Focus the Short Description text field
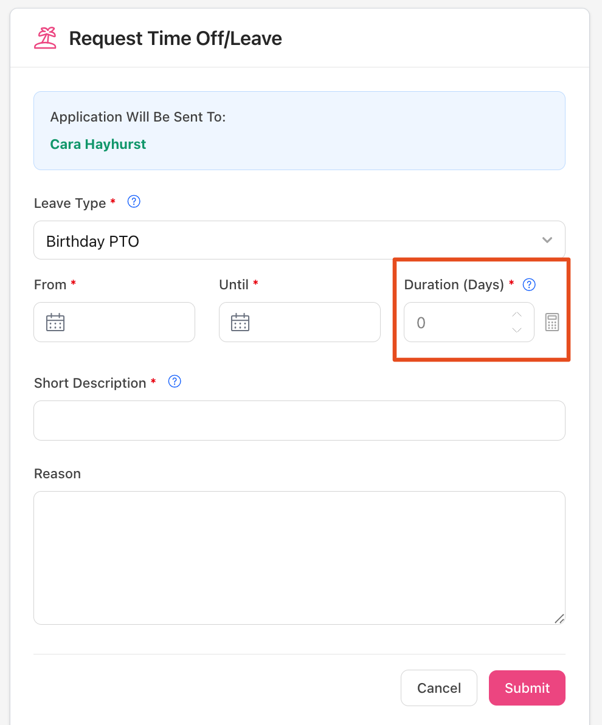602x725 pixels. [x=299, y=421]
